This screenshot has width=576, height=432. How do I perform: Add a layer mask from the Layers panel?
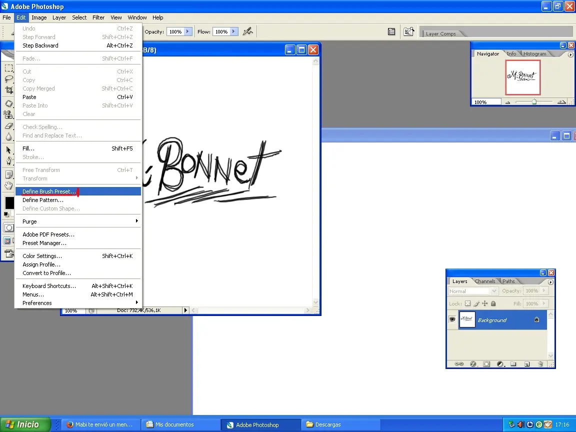pos(486,363)
